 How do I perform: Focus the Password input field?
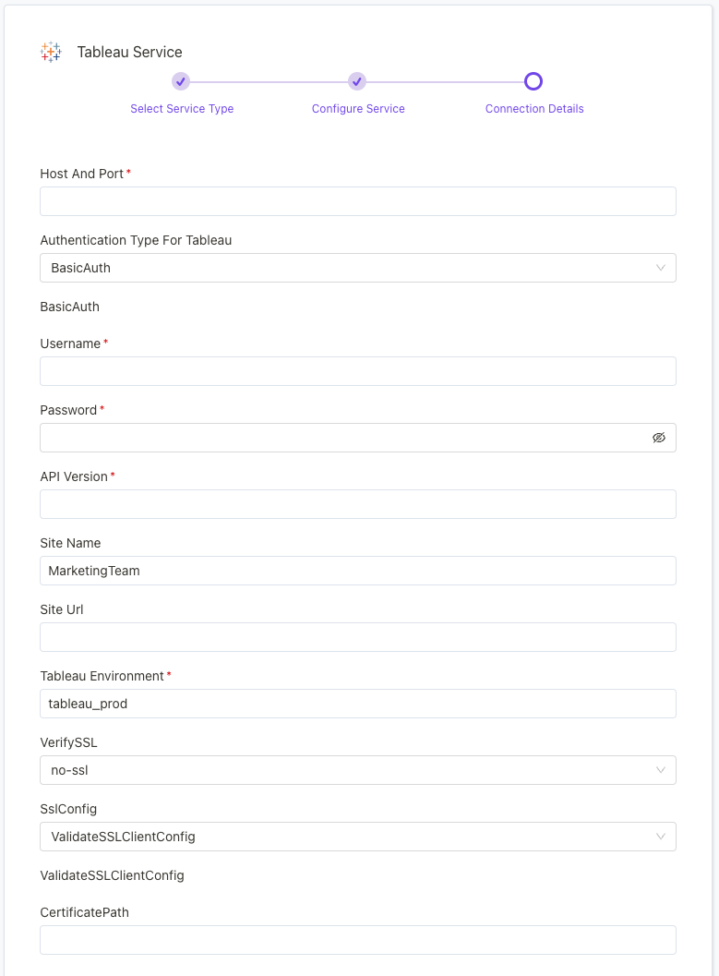click(357, 438)
